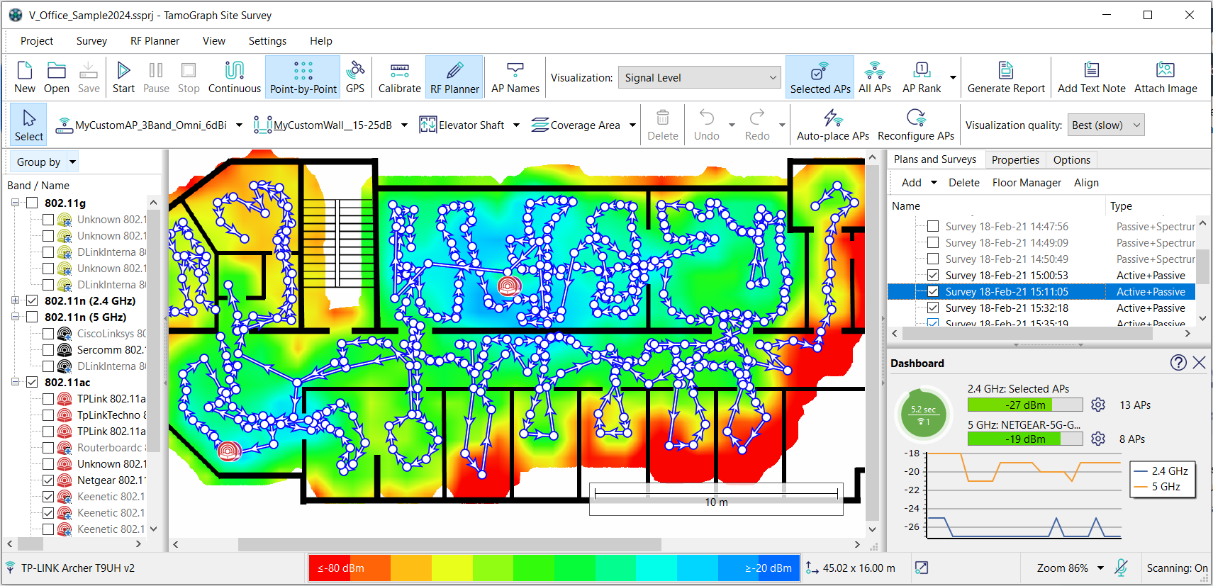
Task: Expand the 802.11n (2.4 GHz) tree node
Action: (x=16, y=301)
